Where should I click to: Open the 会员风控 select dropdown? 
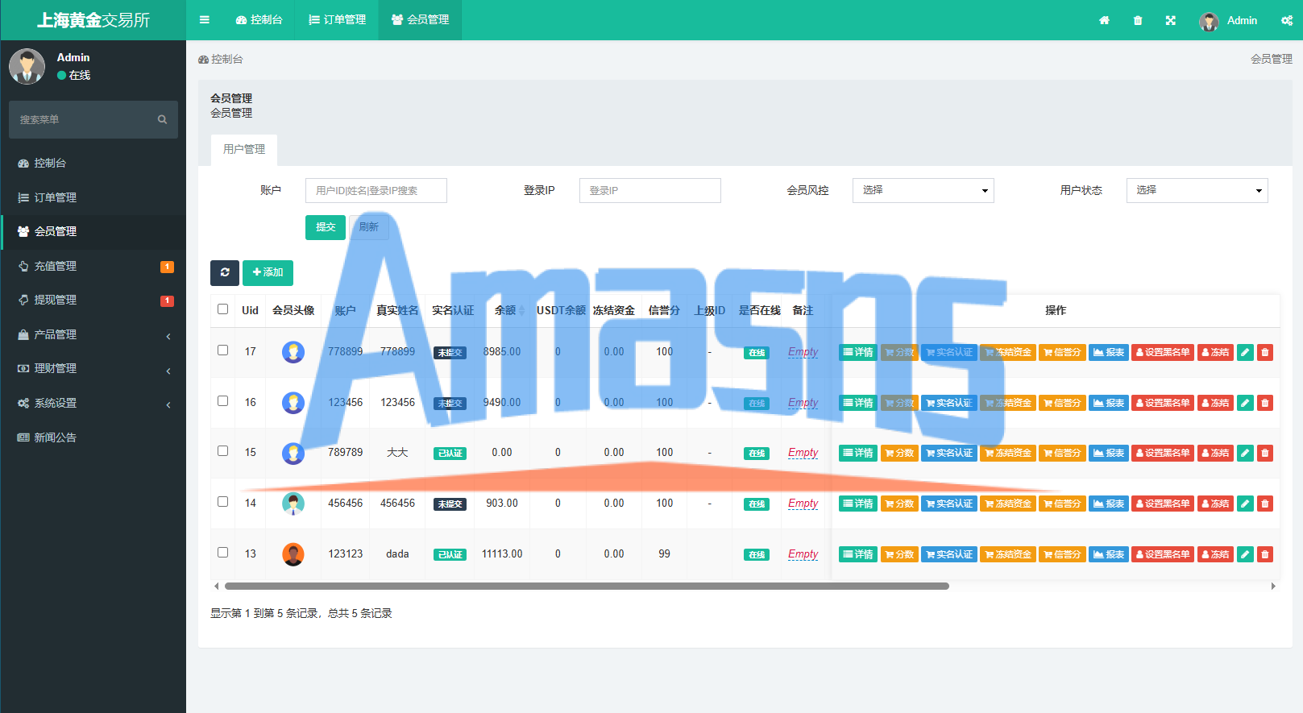pyautogui.click(x=923, y=190)
